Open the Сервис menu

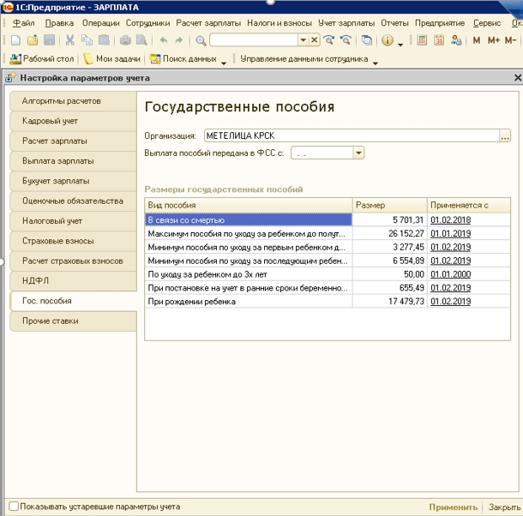487,23
